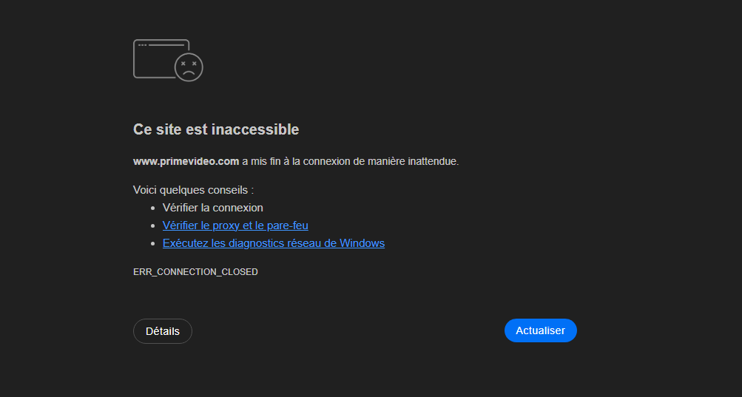Screen dimensions: 742x397
Task: Click the "Voici quelques conseils" line
Action: coord(193,190)
